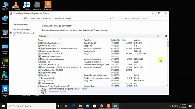Click the taskbar search box
The image size is (195, 109).
pos(31,106)
